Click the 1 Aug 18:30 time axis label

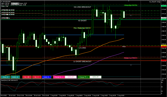121,95
